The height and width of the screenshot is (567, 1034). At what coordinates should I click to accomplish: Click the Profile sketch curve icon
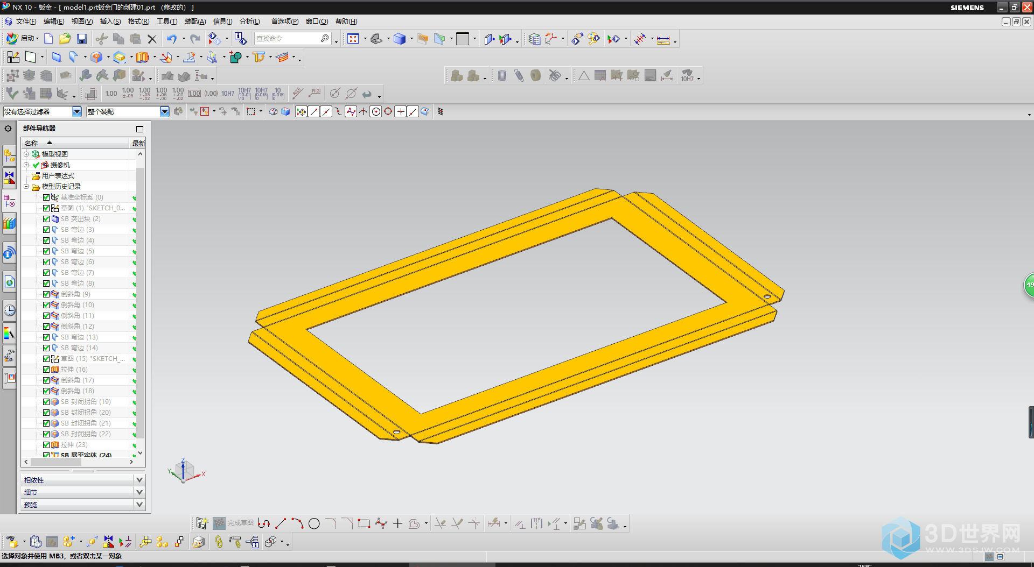point(264,523)
